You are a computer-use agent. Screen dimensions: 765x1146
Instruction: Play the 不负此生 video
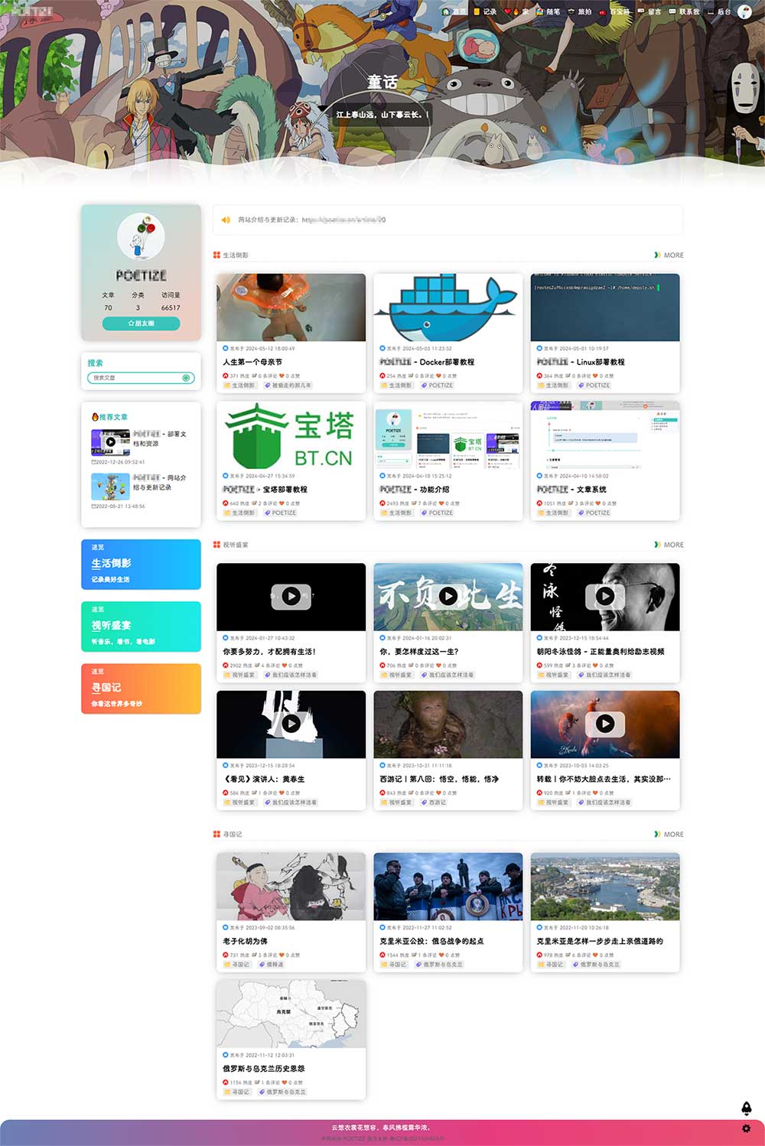[448, 596]
